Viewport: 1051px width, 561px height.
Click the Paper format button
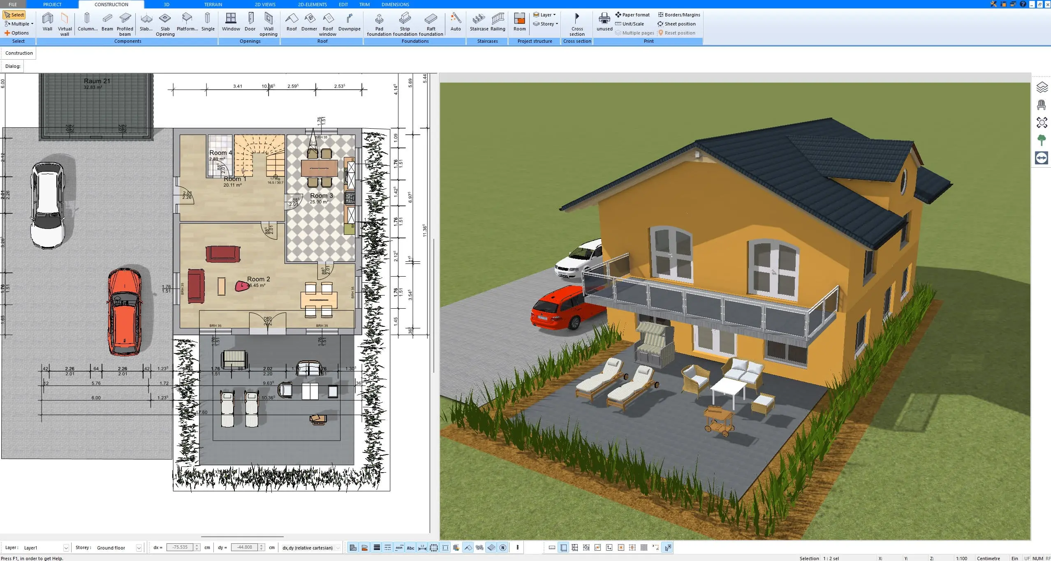(x=632, y=15)
